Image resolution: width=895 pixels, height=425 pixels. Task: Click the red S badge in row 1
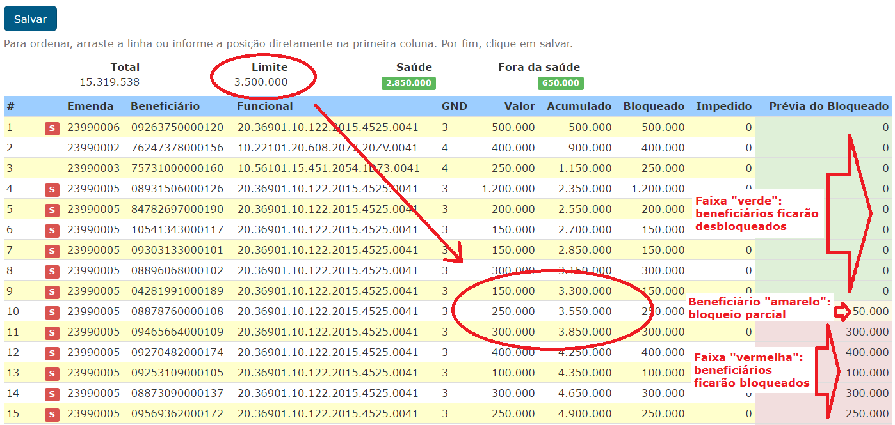pos(52,128)
